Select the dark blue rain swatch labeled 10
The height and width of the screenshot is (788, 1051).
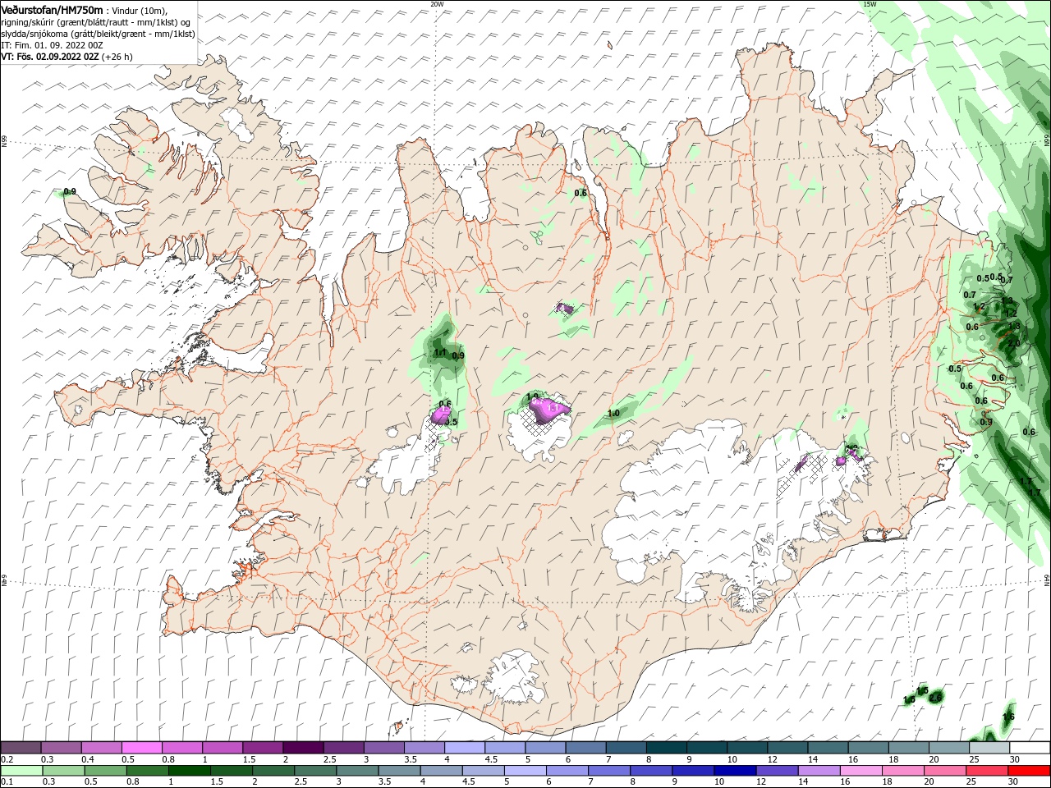coord(736,771)
